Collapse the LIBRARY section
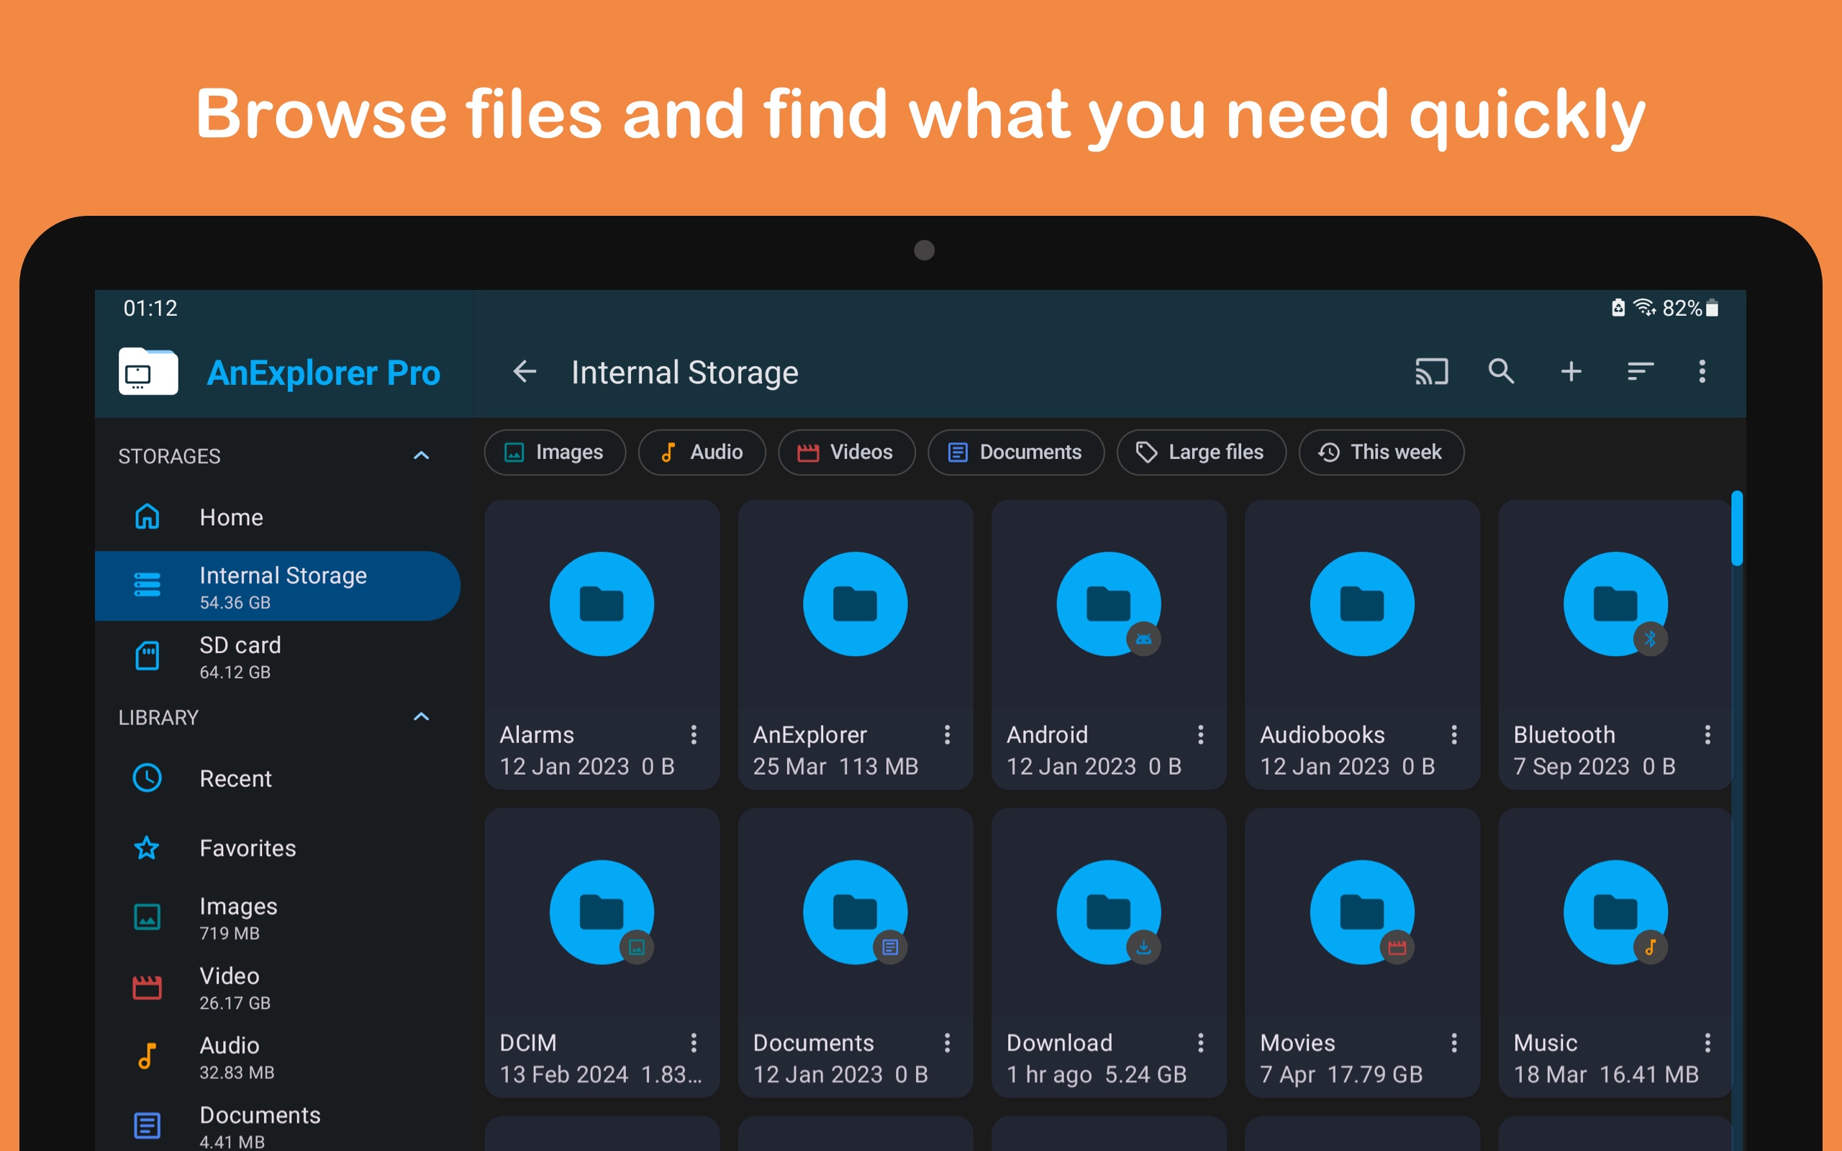 tap(421, 716)
